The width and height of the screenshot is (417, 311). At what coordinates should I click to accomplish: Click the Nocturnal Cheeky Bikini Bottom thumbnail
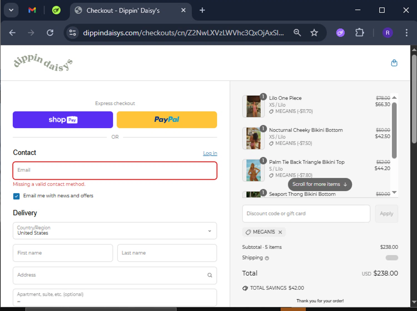253,138
